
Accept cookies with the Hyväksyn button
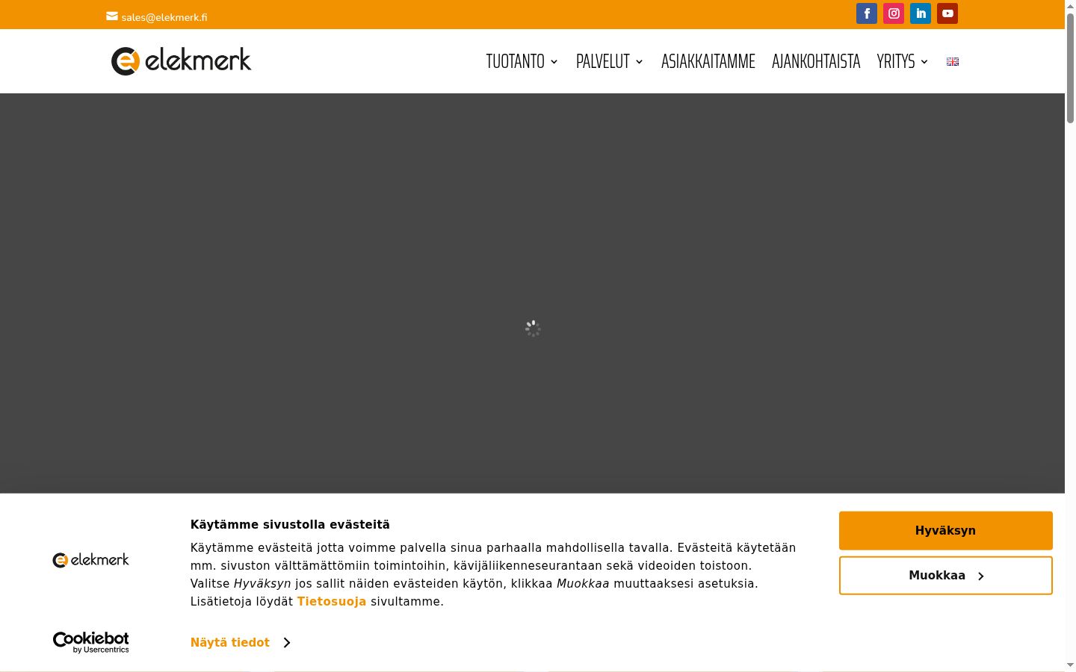pos(946,531)
